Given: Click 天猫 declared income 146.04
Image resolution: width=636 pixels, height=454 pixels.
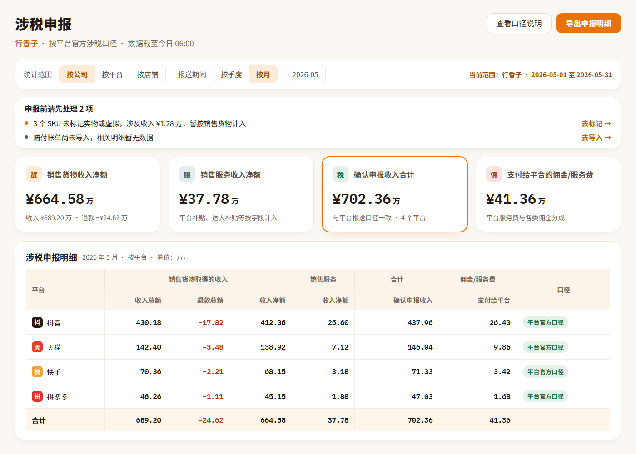Looking at the screenshot, I should pos(420,347).
